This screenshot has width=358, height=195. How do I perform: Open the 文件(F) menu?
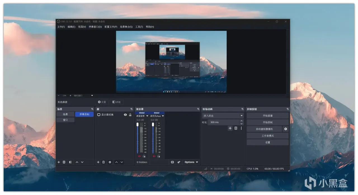pos(61,27)
